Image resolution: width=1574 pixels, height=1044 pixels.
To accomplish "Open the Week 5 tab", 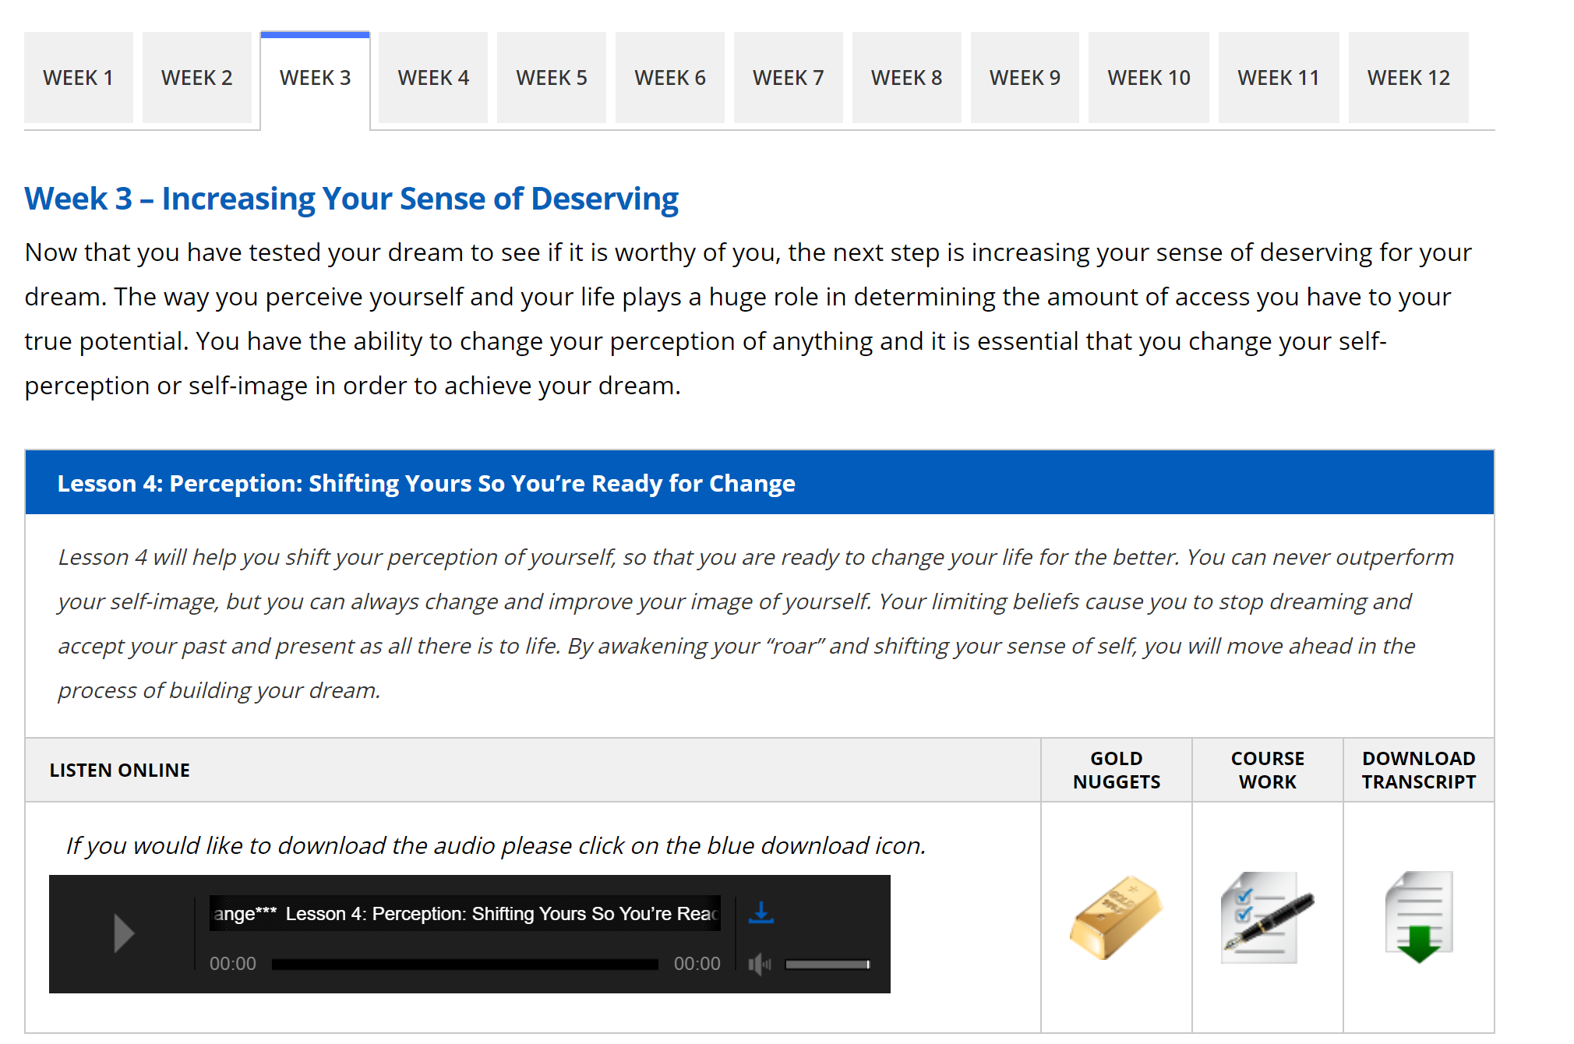I will [x=552, y=78].
